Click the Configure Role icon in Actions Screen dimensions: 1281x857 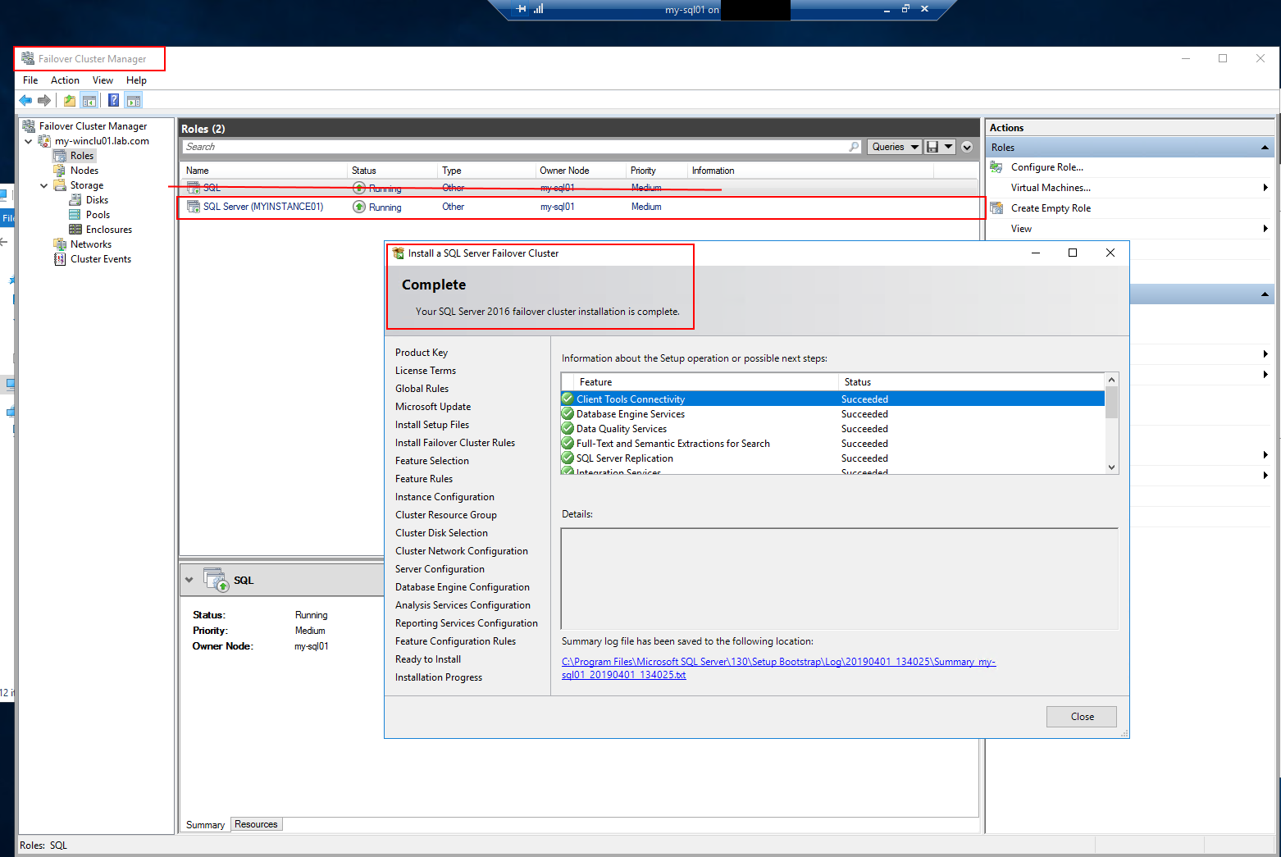coord(996,167)
